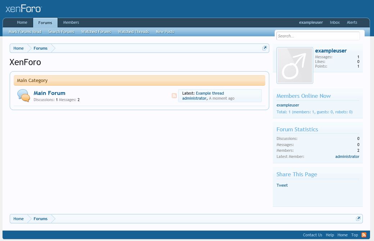Screen dimensions: 374x241
Task: Click the Tweet share link
Action: pos(282,185)
